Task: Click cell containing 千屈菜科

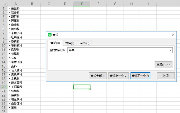Action: tap(15, 87)
